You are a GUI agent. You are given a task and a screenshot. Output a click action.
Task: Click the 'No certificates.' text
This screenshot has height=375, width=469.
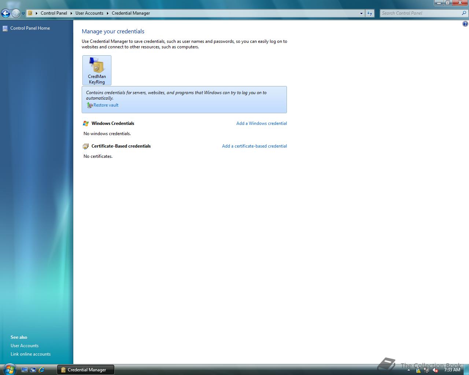click(98, 156)
